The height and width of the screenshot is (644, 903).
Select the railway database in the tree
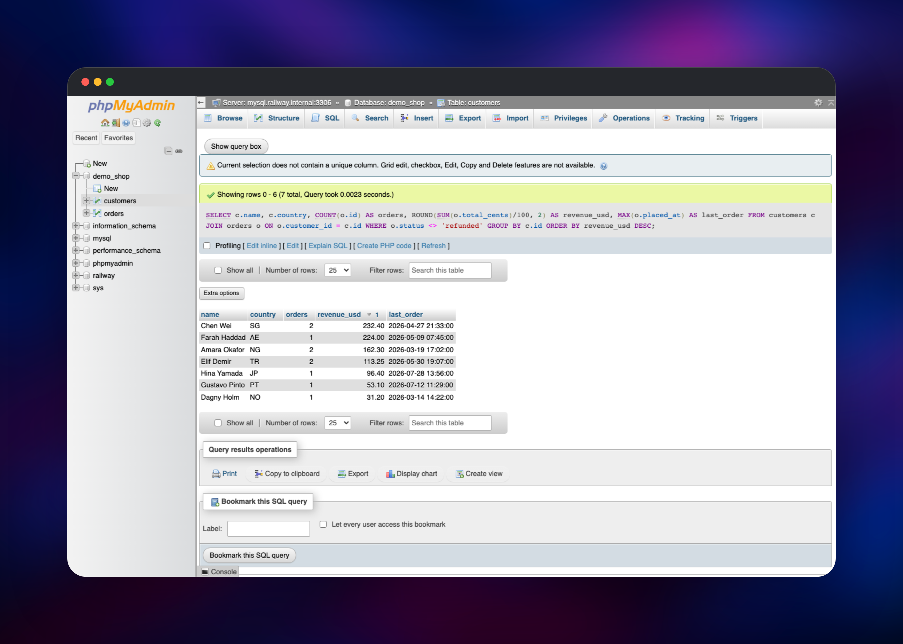(x=104, y=276)
